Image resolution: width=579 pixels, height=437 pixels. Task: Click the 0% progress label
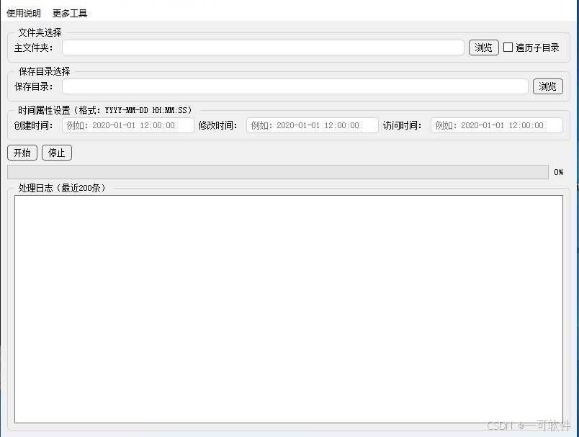[x=558, y=172]
